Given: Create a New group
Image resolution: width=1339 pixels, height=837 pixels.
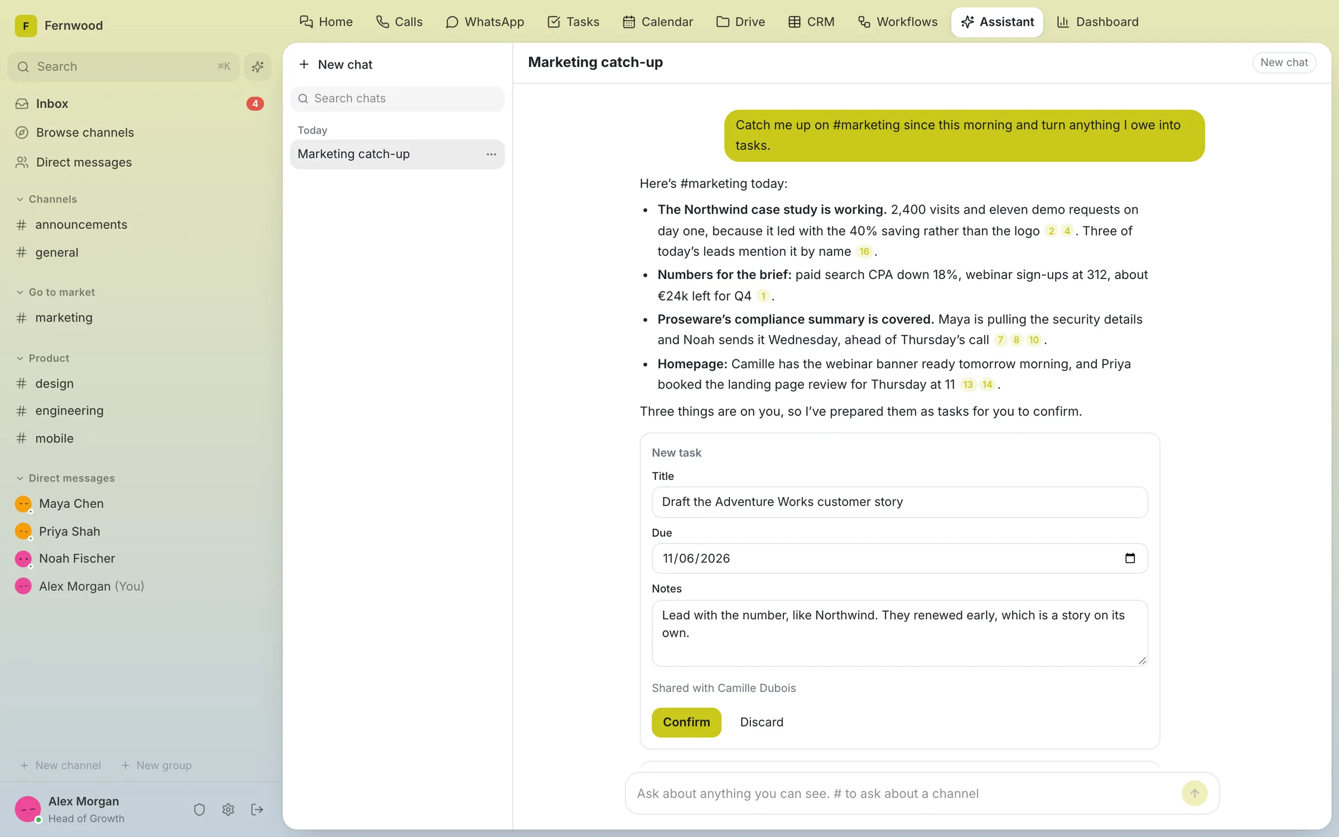Looking at the screenshot, I should [156, 766].
